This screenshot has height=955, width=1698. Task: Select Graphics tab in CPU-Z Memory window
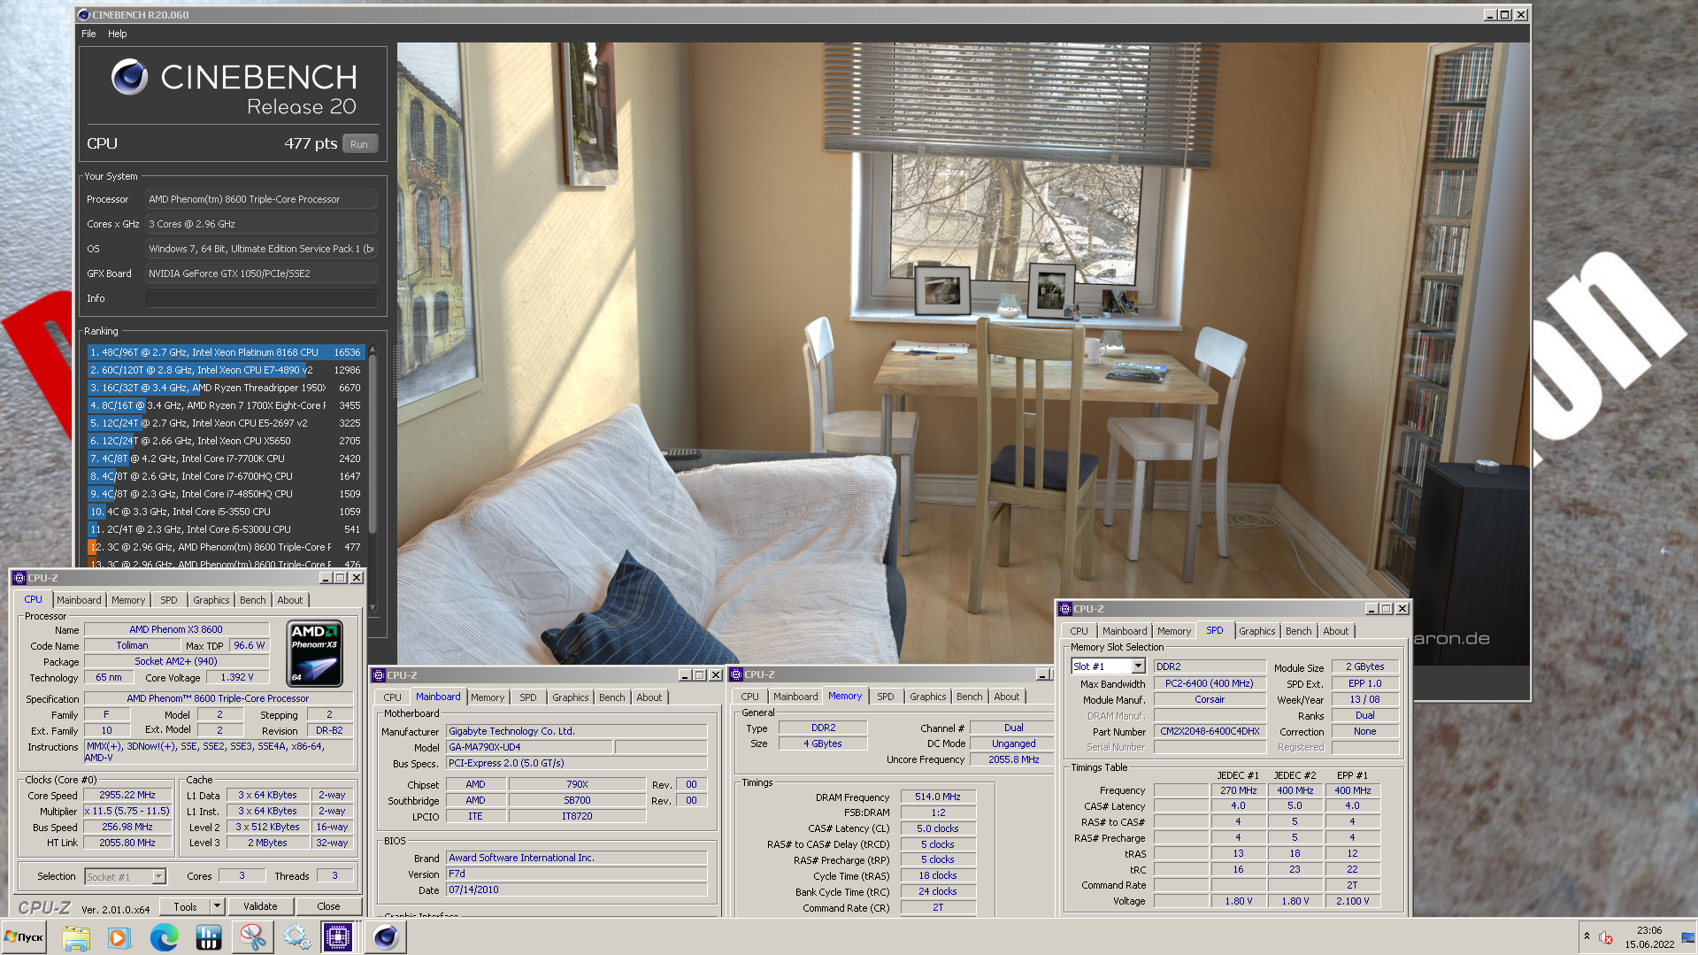click(x=928, y=697)
